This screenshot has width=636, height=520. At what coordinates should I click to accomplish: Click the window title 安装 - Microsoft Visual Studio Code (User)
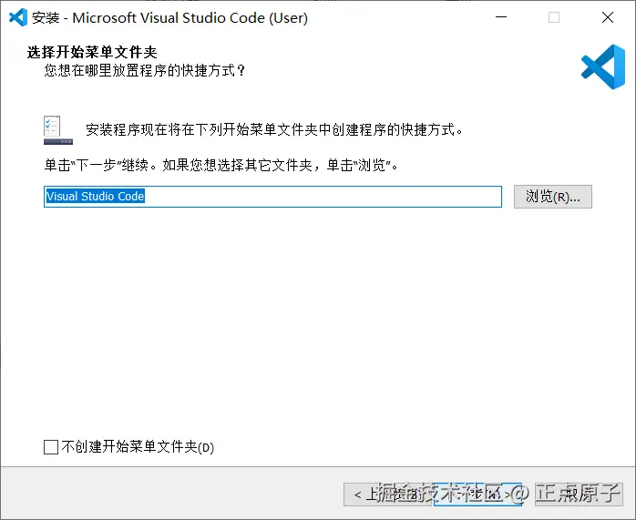170,18
